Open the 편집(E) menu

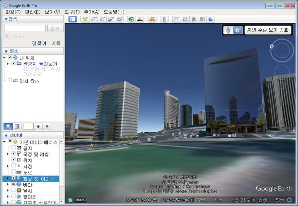[x=33, y=12]
